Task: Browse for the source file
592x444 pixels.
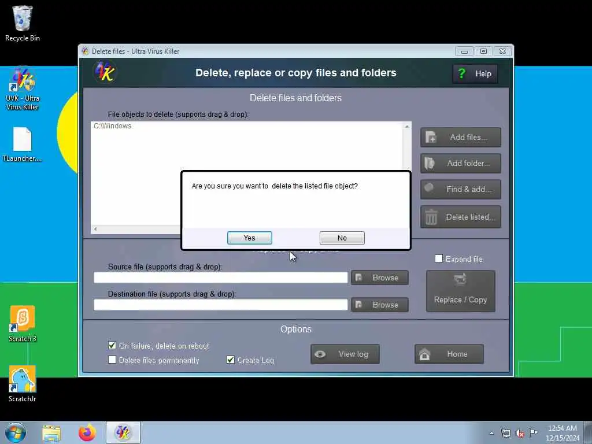Action: point(380,277)
